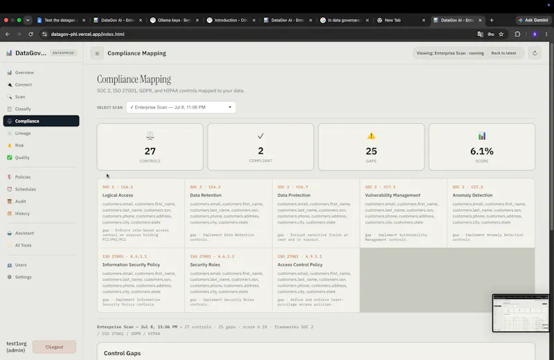
Task: Click the Security Roles card title
Action: [205, 264]
